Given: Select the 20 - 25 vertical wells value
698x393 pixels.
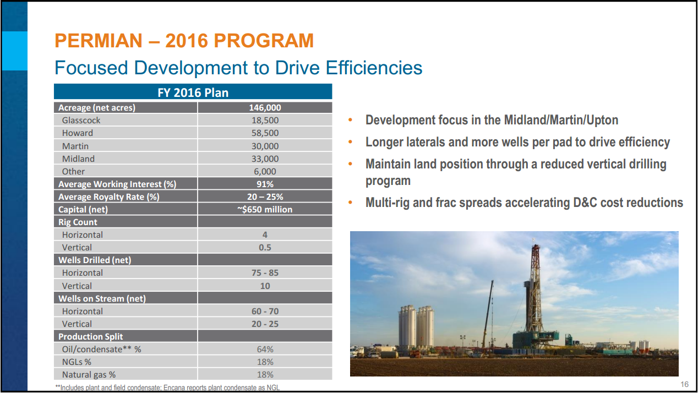Looking at the screenshot, I should click(x=265, y=324).
